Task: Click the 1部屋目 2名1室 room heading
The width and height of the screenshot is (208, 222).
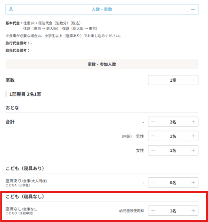Action: pyautogui.click(x=25, y=94)
